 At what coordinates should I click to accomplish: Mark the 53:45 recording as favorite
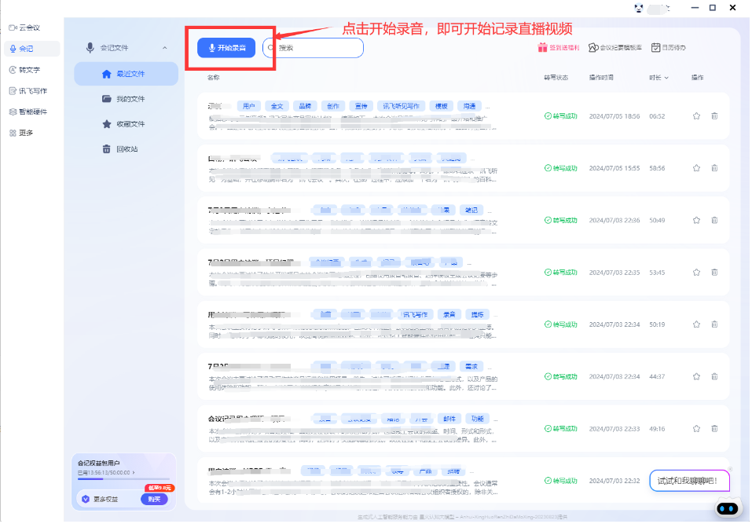(696, 273)
